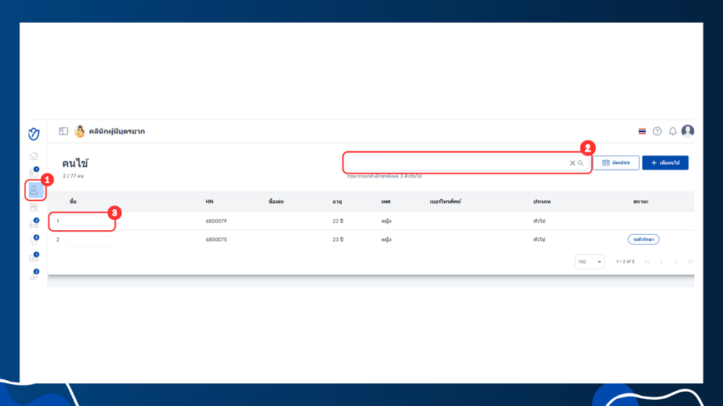Click the ชื่อเล่น nickname column header

point(276,202)
